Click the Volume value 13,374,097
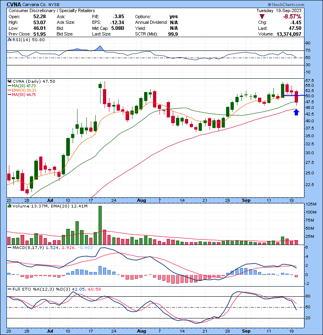This screenshot has width=323, height=335. 289,34
